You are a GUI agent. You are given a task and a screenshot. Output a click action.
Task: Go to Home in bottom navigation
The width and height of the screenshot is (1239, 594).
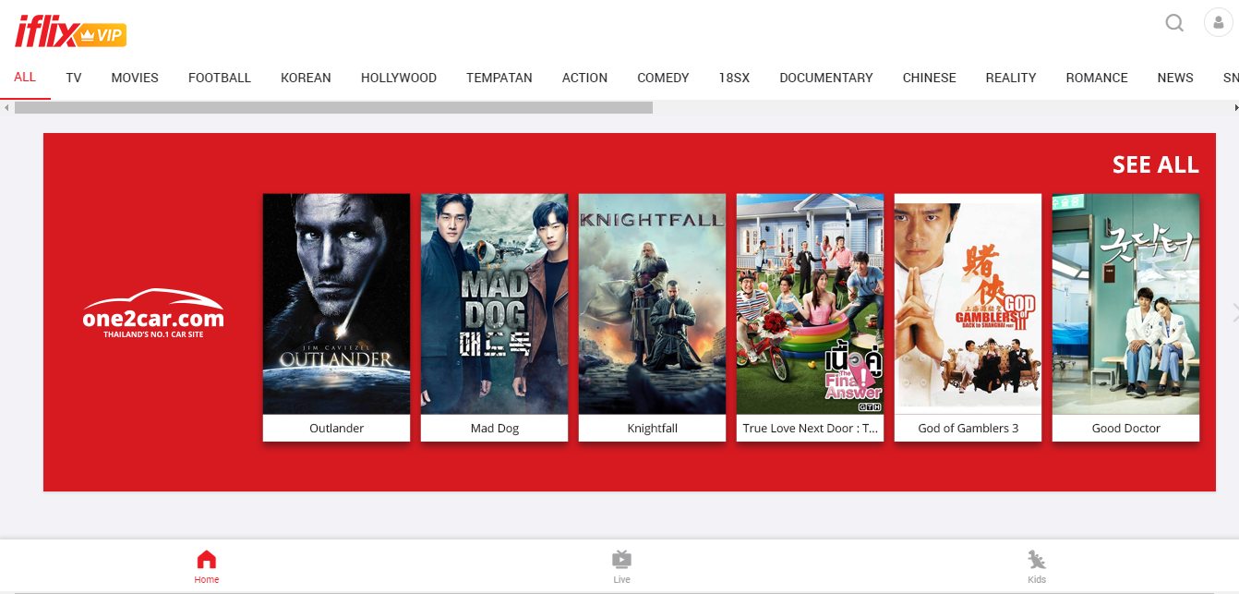[x=207, y=566]
